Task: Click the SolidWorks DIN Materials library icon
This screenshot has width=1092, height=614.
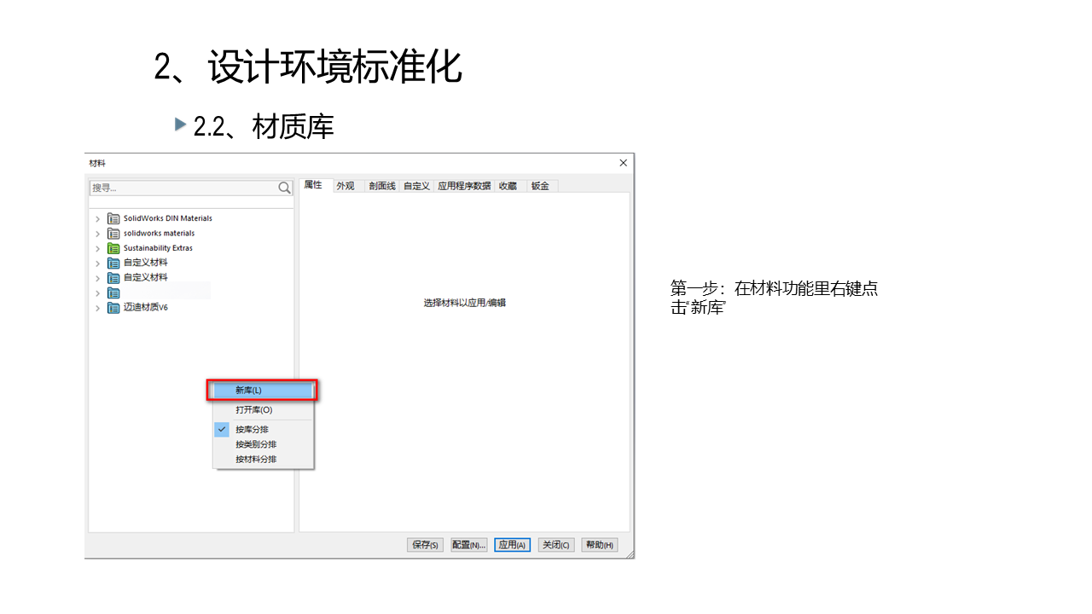Action: click(113, 218)
